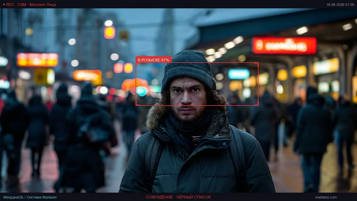Click the red REC recording indicator
The image size is (357, 201).
[x=8, y=4]
